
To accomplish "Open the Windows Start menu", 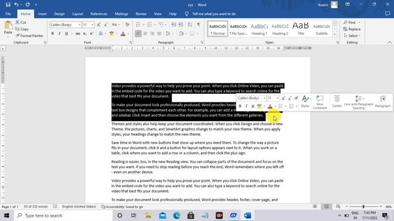I will tap(7, 215).
